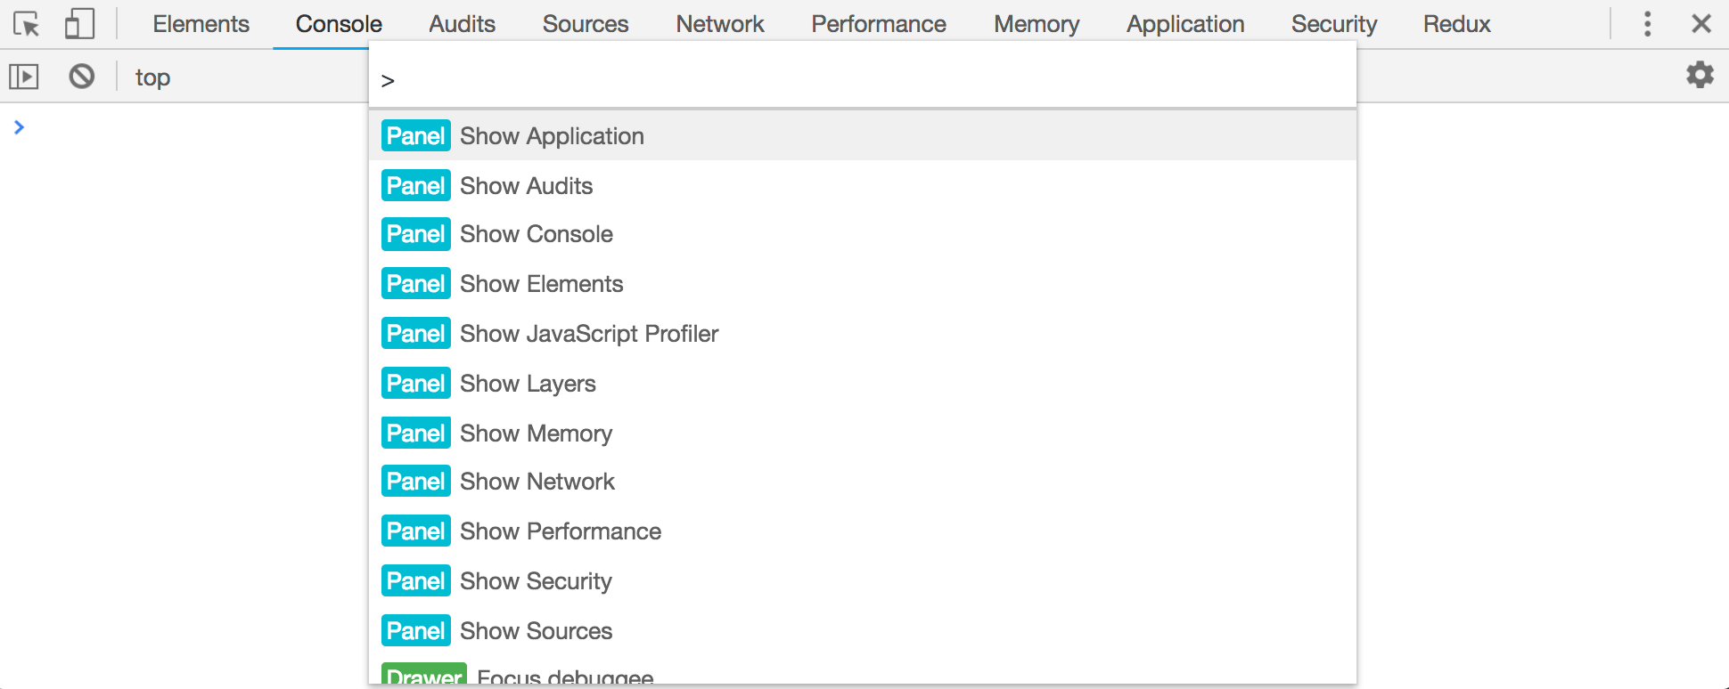Run the Show Network command

point(863,482)
